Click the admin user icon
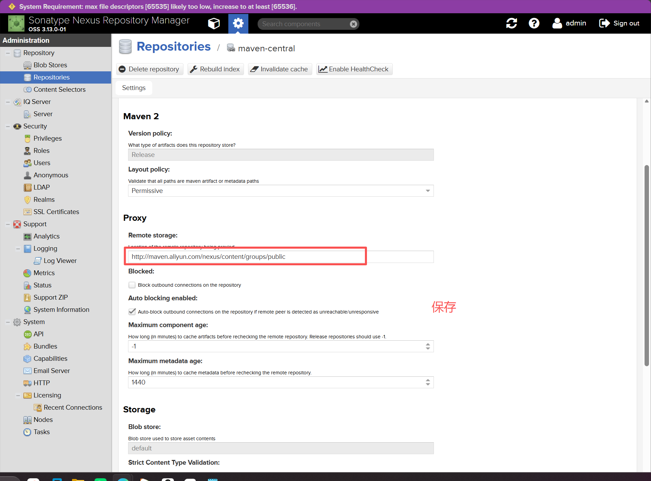 (557, 23)
